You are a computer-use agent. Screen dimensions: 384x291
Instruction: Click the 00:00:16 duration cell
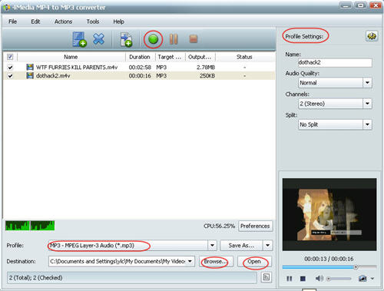tap(140, 76)
